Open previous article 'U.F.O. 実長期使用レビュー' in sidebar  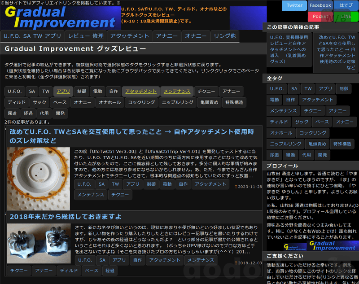click(x=289, y=49)
